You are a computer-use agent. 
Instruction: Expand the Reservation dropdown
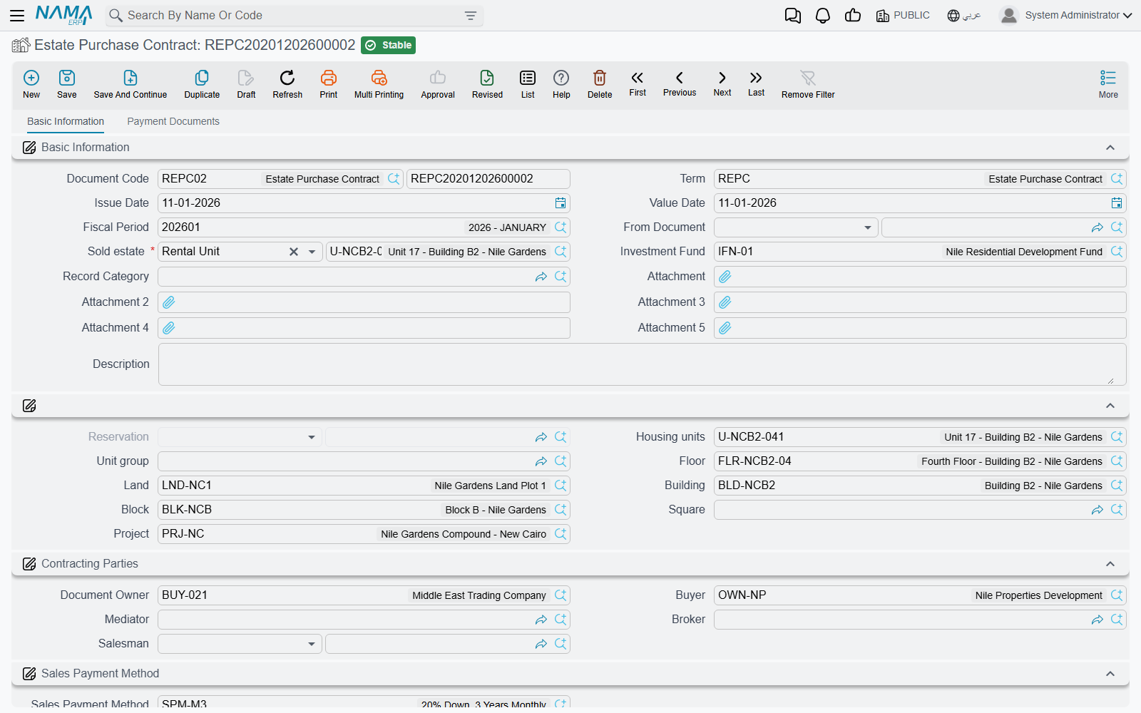312,437
